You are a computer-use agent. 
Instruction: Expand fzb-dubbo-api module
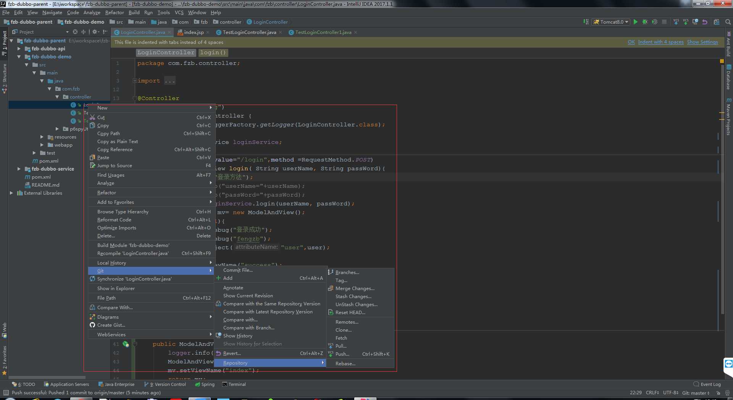tap(19, 49)
